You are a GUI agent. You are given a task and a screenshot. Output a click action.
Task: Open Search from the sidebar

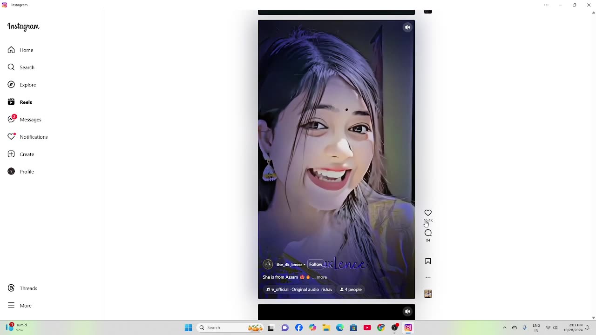tap(21, 67)
